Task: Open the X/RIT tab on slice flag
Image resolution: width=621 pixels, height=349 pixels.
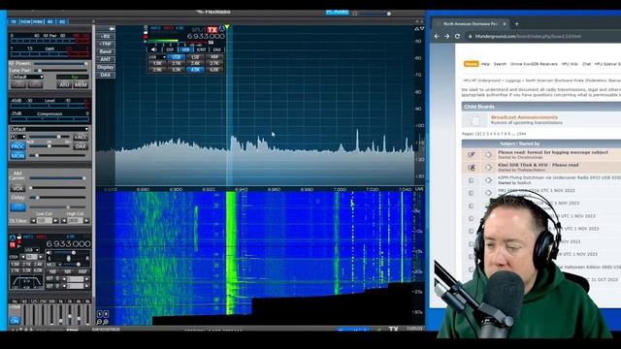Action: tap(201, 49)
